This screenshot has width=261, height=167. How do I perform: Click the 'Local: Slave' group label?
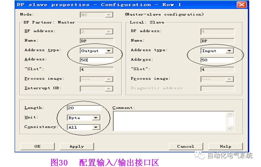tap(147, 22)
